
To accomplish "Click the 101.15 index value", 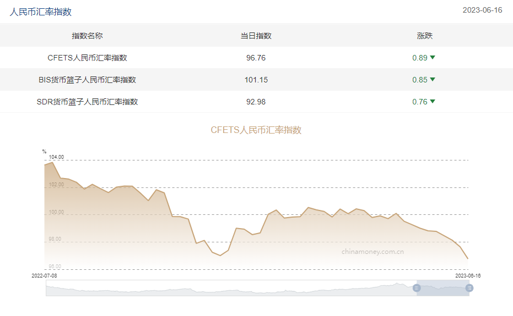I will click(256, 80).
